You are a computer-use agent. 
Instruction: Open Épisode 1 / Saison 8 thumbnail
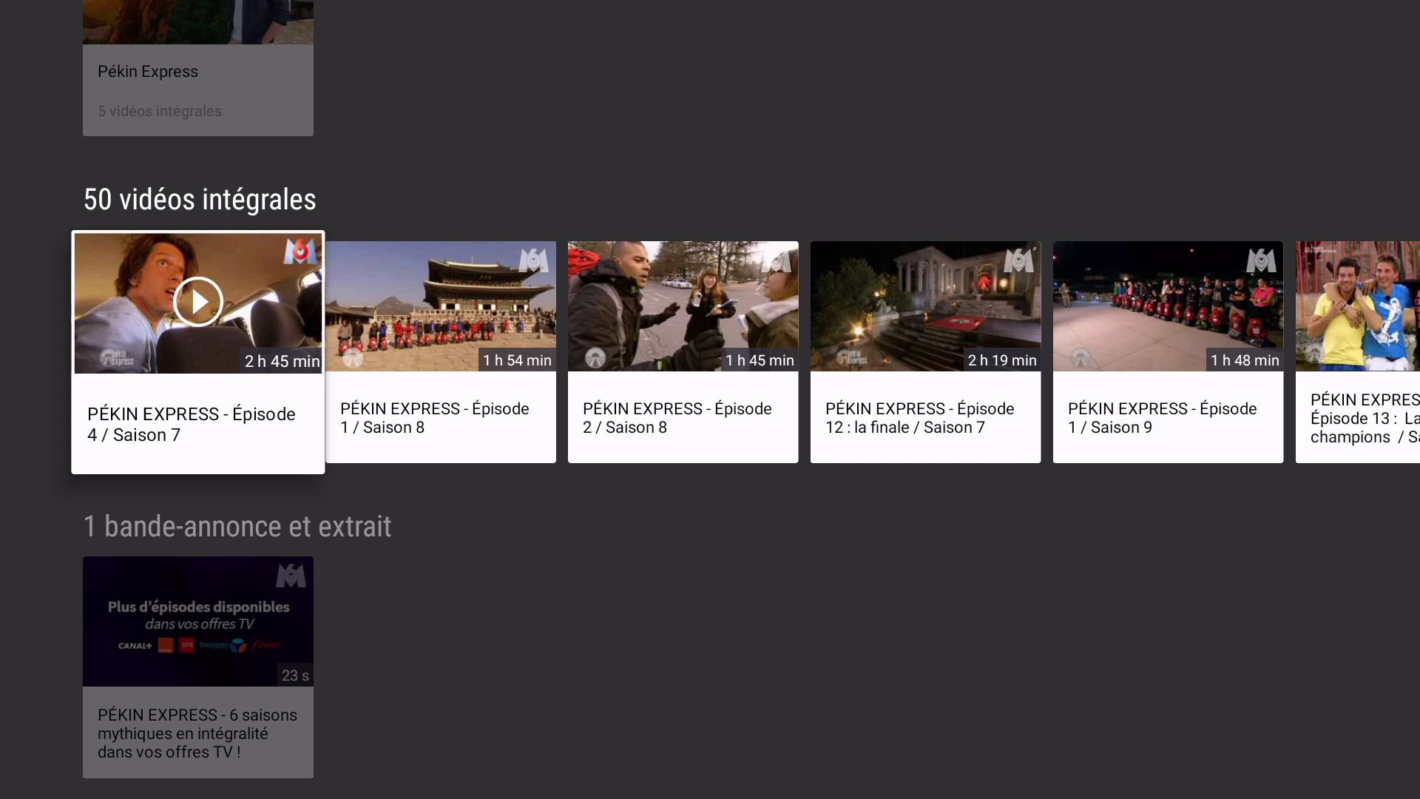click(x=441, y=306)
